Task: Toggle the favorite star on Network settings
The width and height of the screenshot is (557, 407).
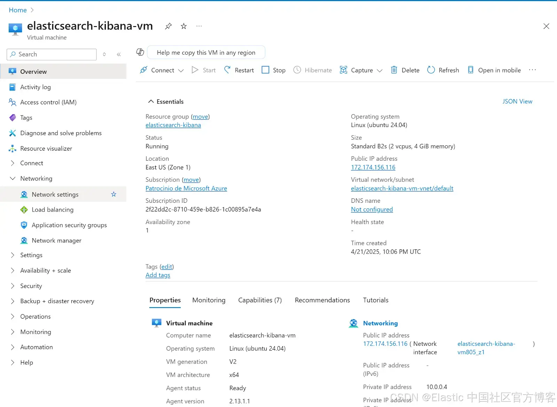Action: 113,194
